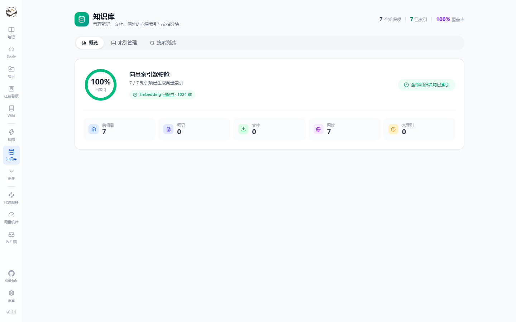Screen dimensions: 516x322
Task: Open 技能 skills in sidebar
Action: coord(11,135)
